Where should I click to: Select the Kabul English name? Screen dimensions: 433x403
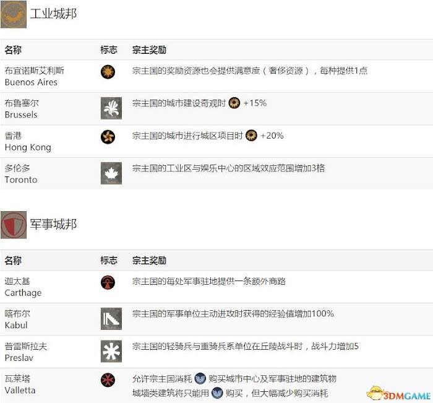pyautogui.click(x=16, y=326)
